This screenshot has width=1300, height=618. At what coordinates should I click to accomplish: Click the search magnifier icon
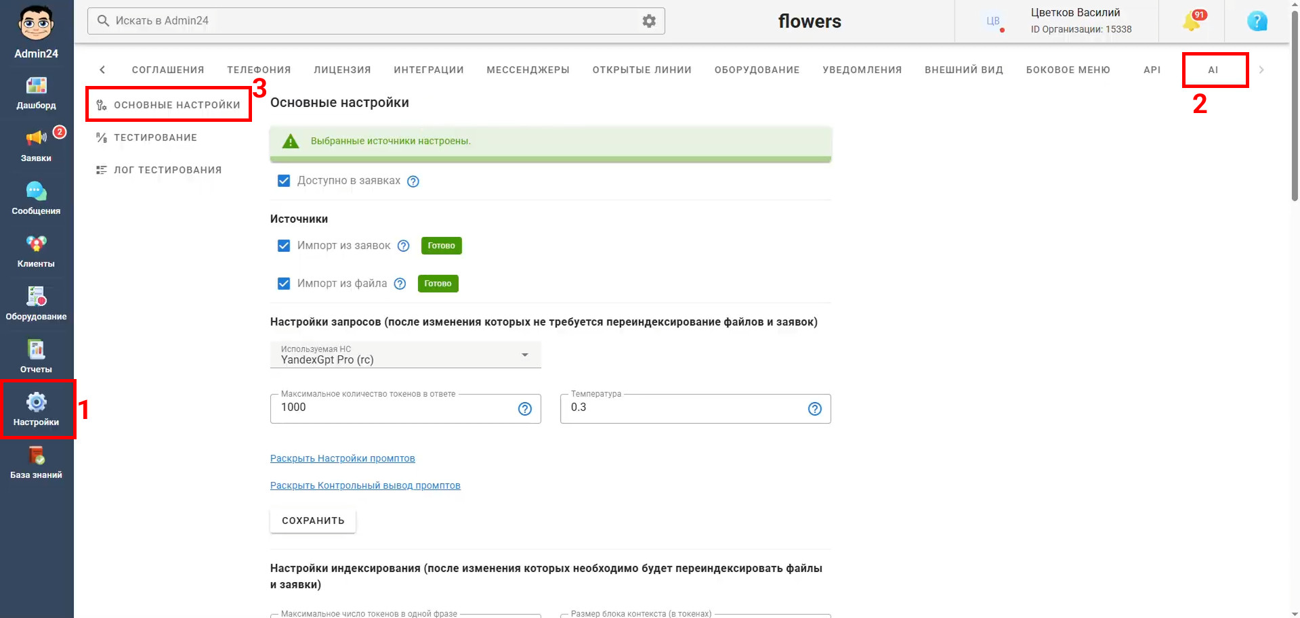coord(103,21)
